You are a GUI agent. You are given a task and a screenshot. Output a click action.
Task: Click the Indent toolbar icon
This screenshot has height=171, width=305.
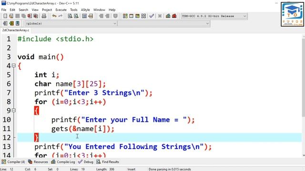107,16
